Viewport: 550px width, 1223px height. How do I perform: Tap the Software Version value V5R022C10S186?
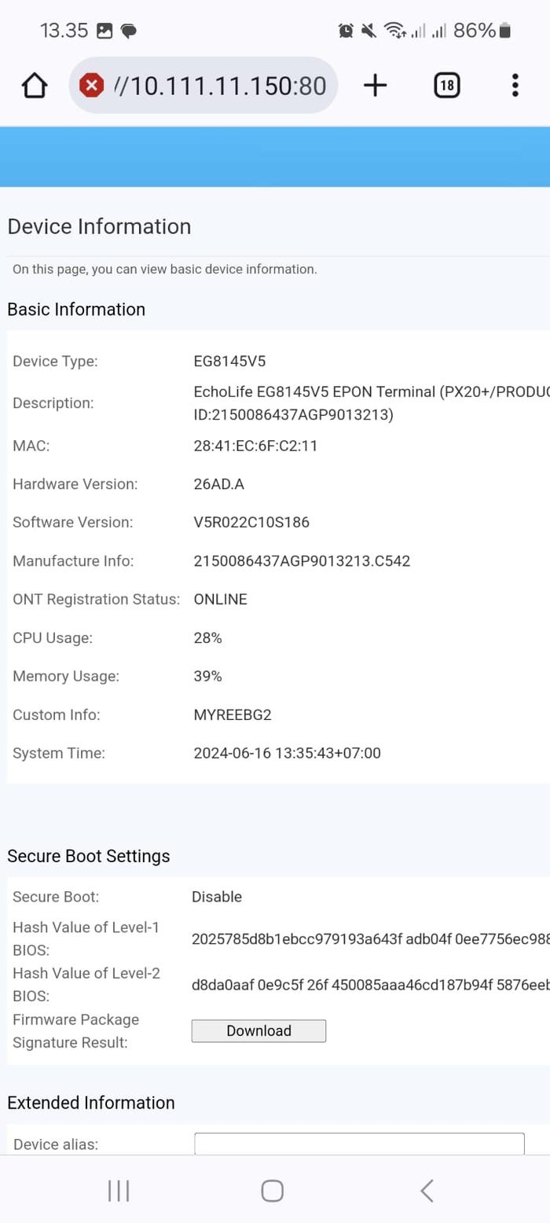click(x=257, y=522)
